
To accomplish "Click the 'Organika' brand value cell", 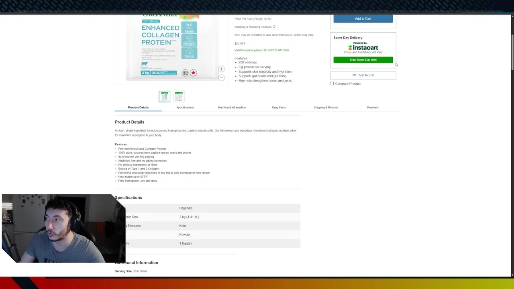I will point(186,208).
